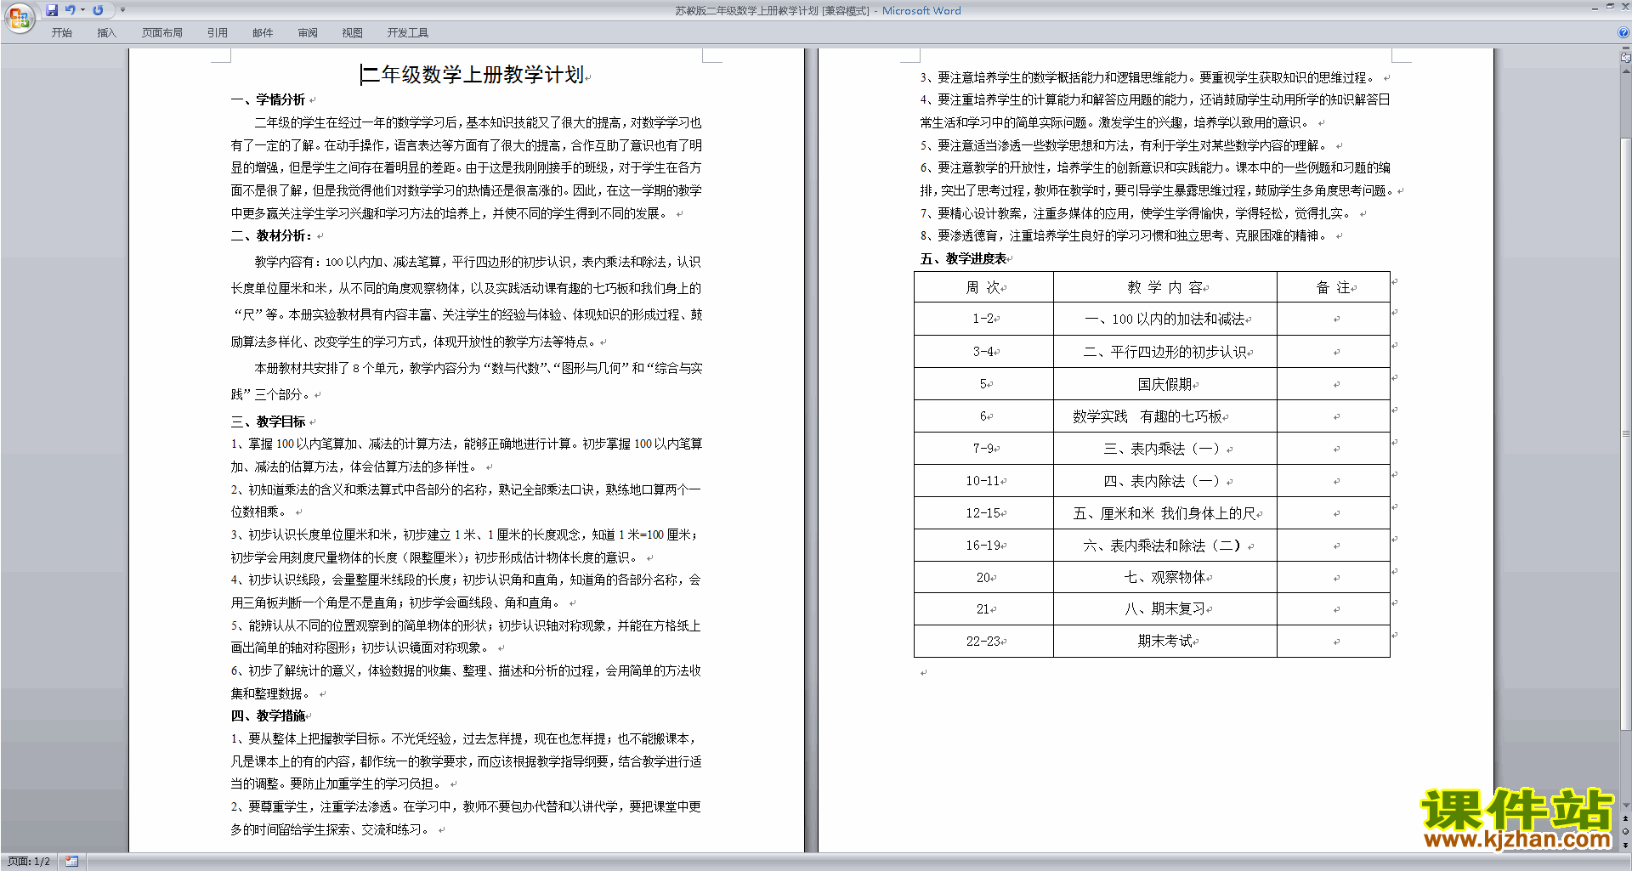Switch to the 页面布局 tab
Viewport: 1632px width, 871px height.
pos(162,33)
